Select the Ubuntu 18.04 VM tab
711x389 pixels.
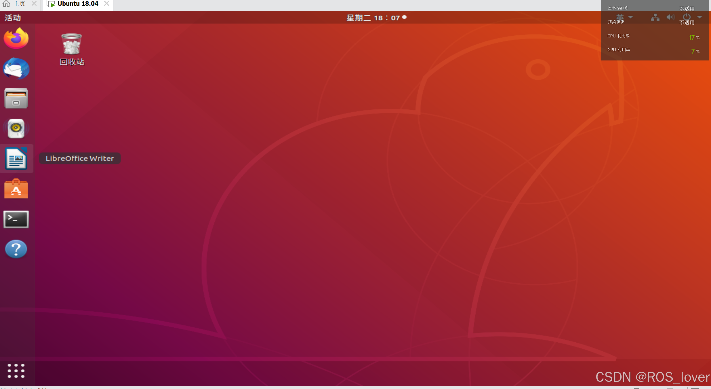[x=78, y=4]
